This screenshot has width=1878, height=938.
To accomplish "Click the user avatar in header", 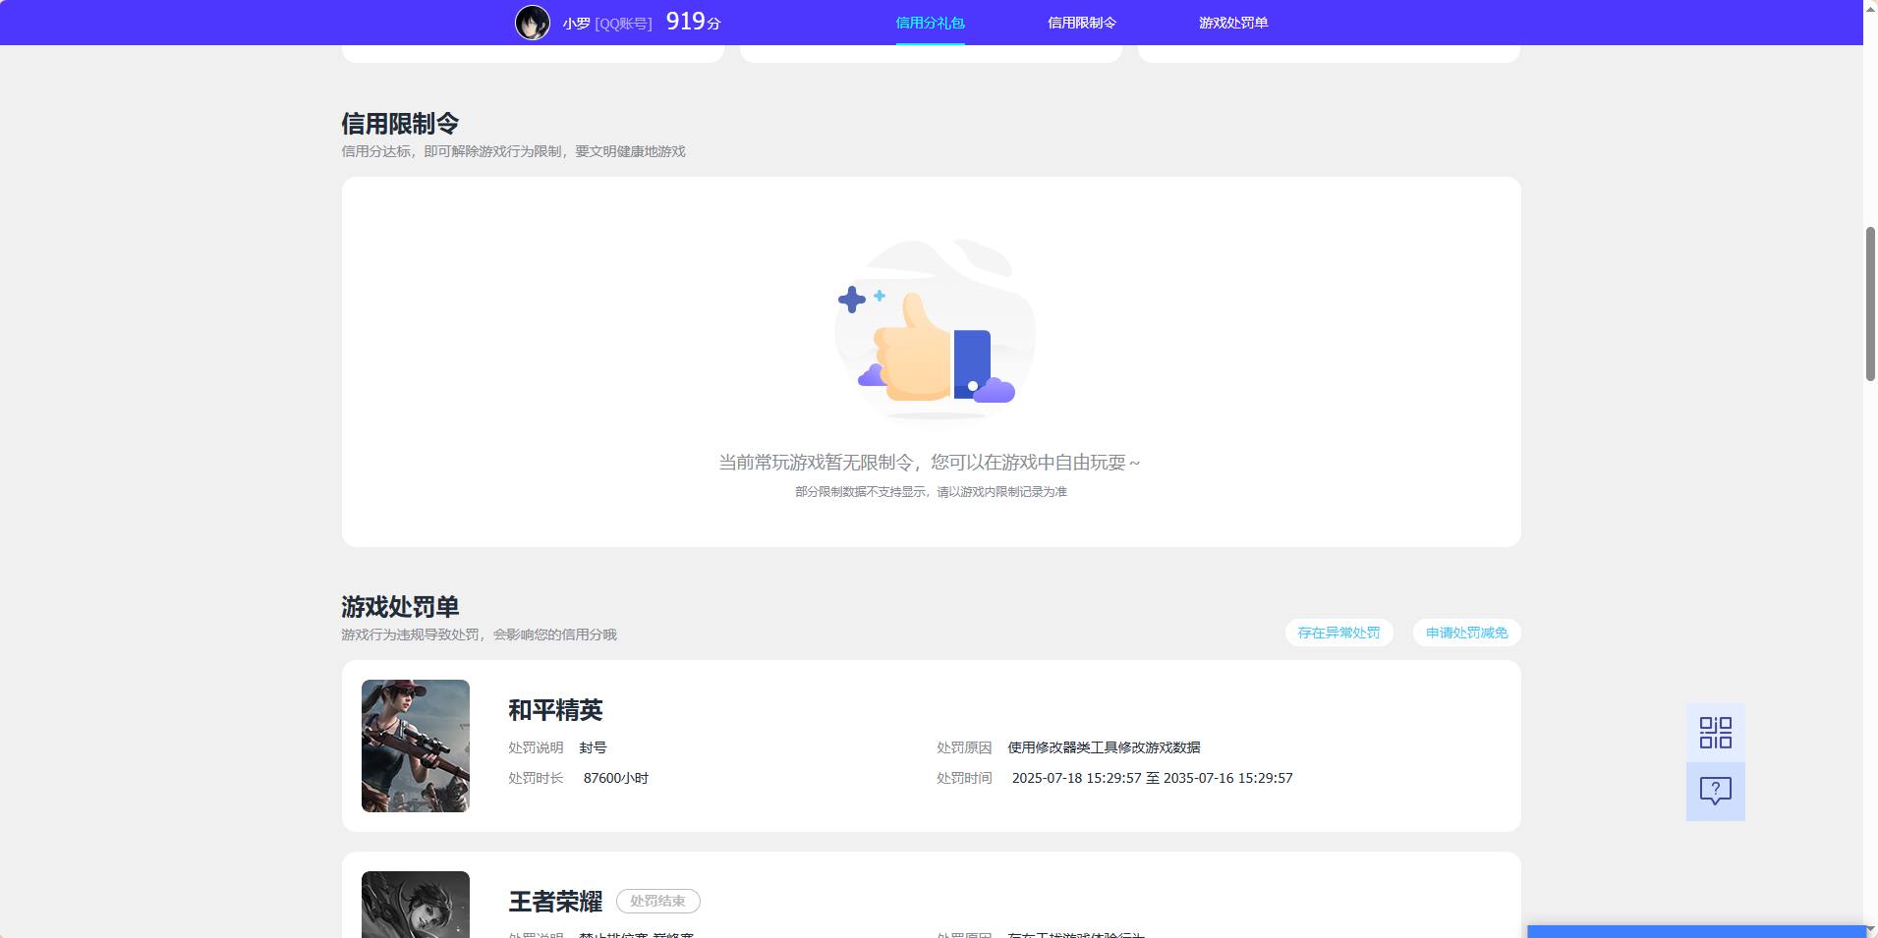I will pos(533,23).
